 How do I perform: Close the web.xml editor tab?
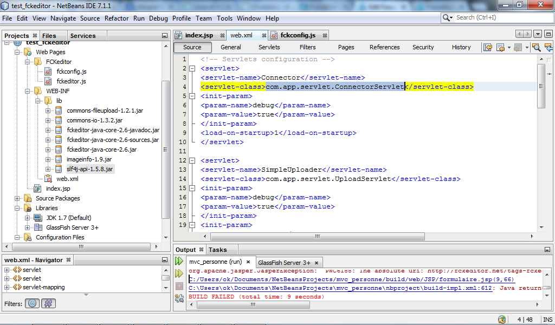(264, 35)
